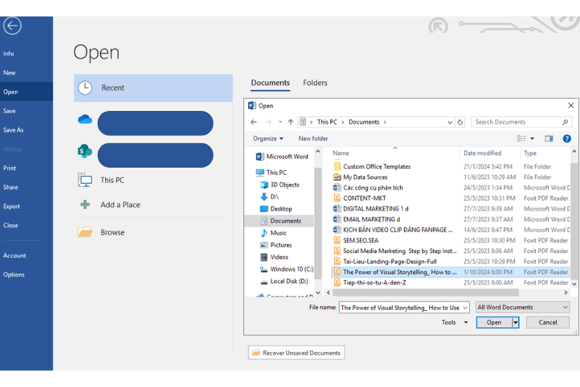This screenshot has height=387, width=580.
Task: Click the Recover Unsaved Documents button
Action: [x=296, y=353]
